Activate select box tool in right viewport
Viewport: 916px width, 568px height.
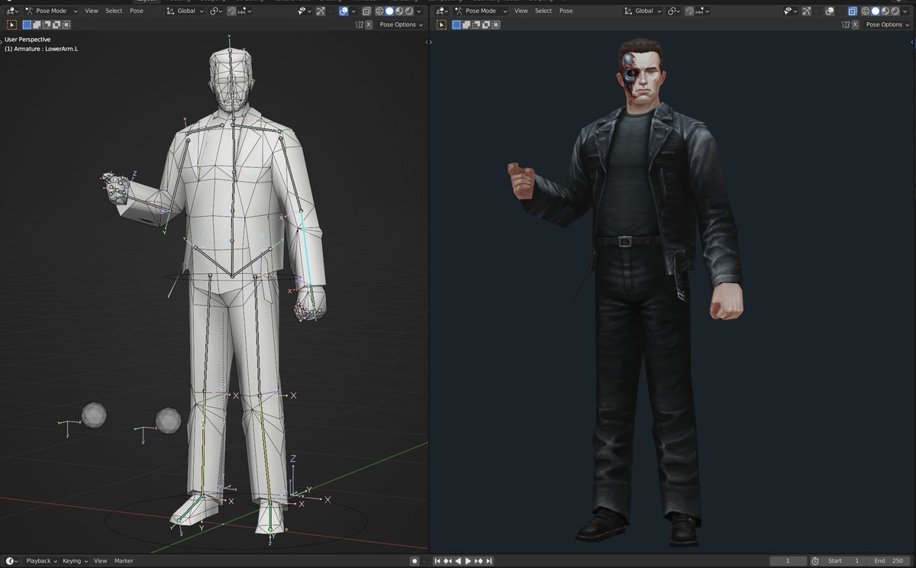pos(441,24)
